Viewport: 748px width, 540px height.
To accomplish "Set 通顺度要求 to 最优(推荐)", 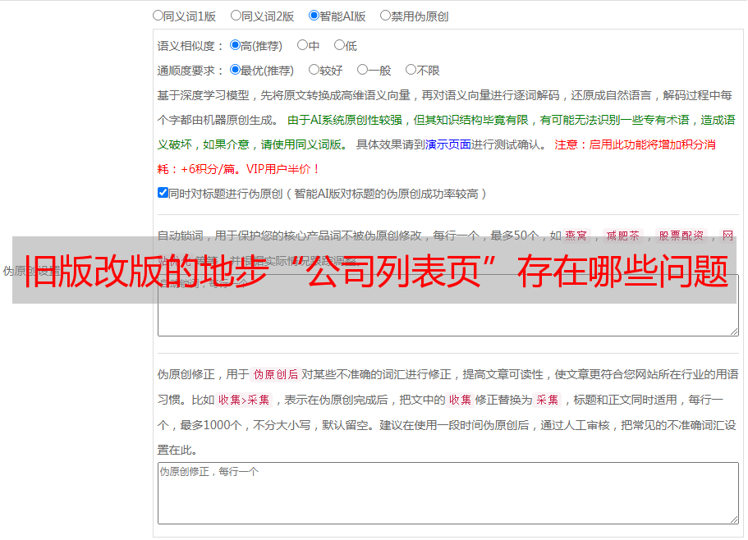I will click(x=235, y=70).
